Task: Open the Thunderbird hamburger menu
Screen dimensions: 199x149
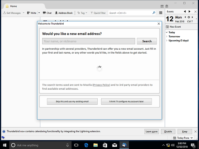Action: 161,13
